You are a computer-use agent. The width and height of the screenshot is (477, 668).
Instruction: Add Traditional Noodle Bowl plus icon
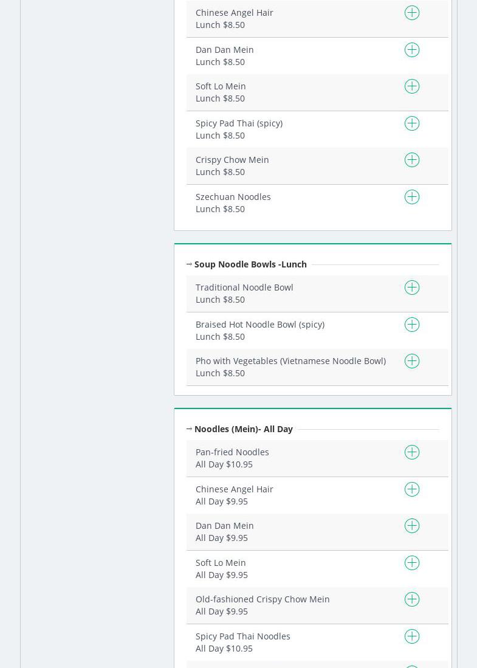pos(412,288)
